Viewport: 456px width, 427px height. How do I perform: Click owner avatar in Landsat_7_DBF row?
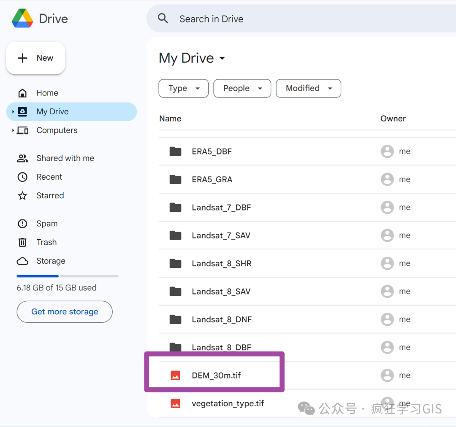(x=387, y=208)
